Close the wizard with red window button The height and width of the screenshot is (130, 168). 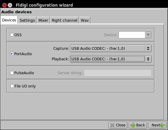(5, 5)
